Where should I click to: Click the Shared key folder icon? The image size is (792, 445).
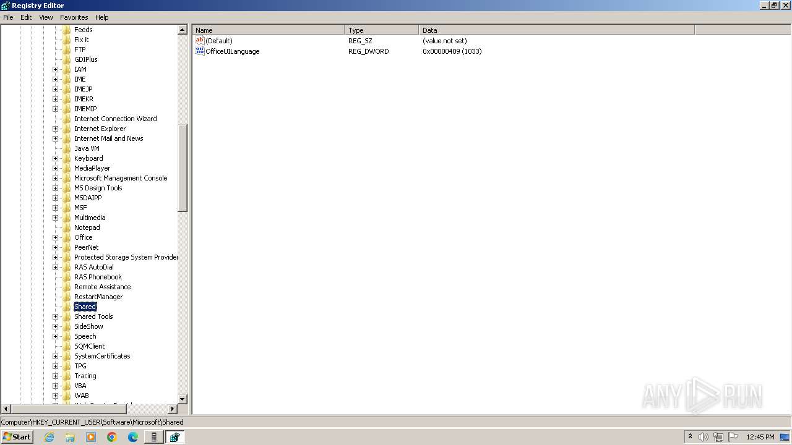click(67, 307)
